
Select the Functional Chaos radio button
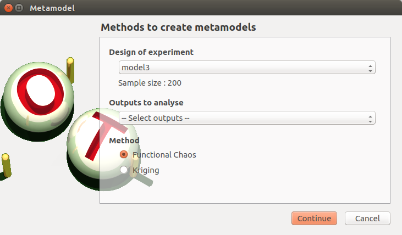(124, 155)
